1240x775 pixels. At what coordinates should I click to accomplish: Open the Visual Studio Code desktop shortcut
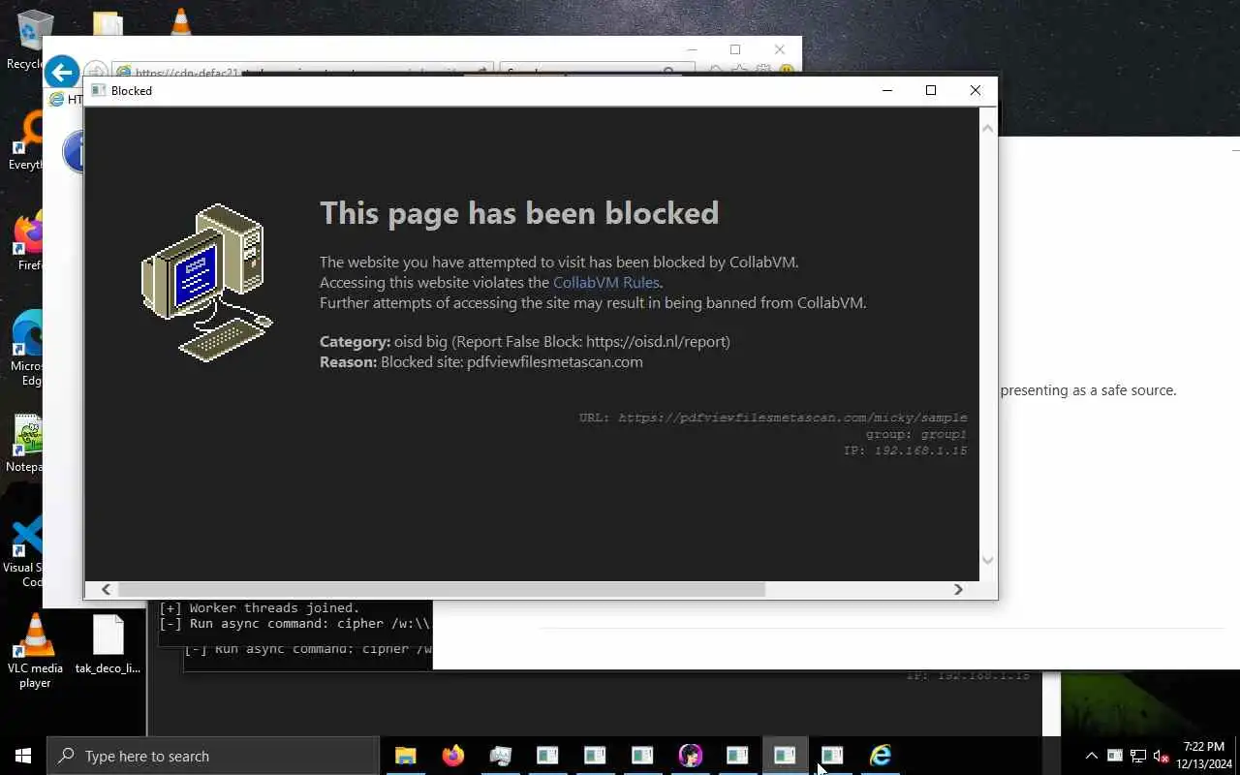(x=25, y=550)
